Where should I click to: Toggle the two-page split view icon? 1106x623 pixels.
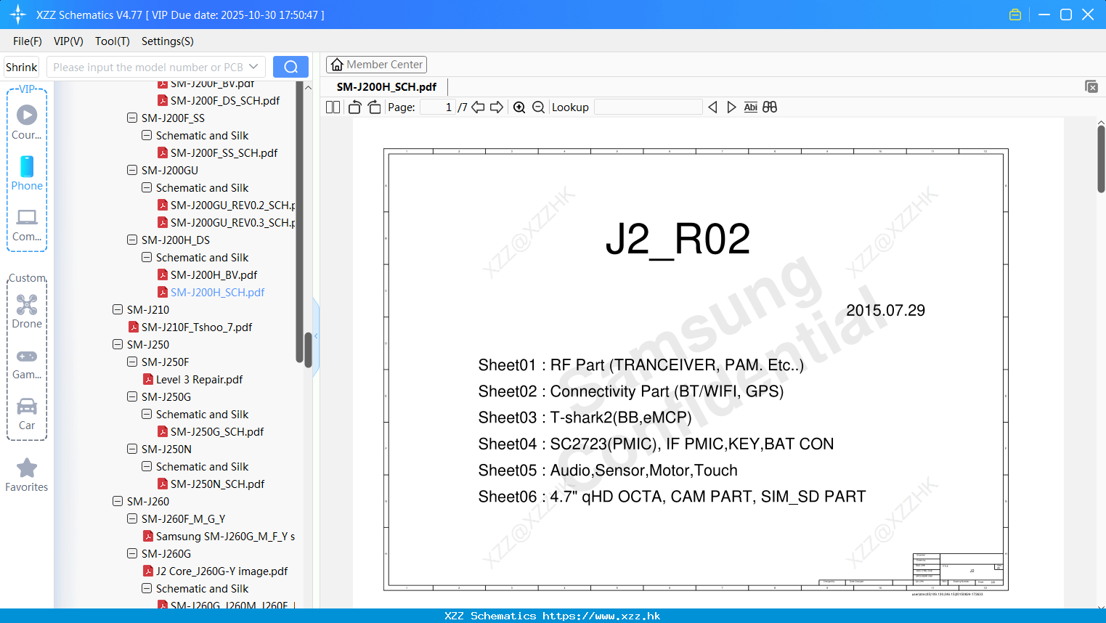pyautogui.click(x=333, y=107)
